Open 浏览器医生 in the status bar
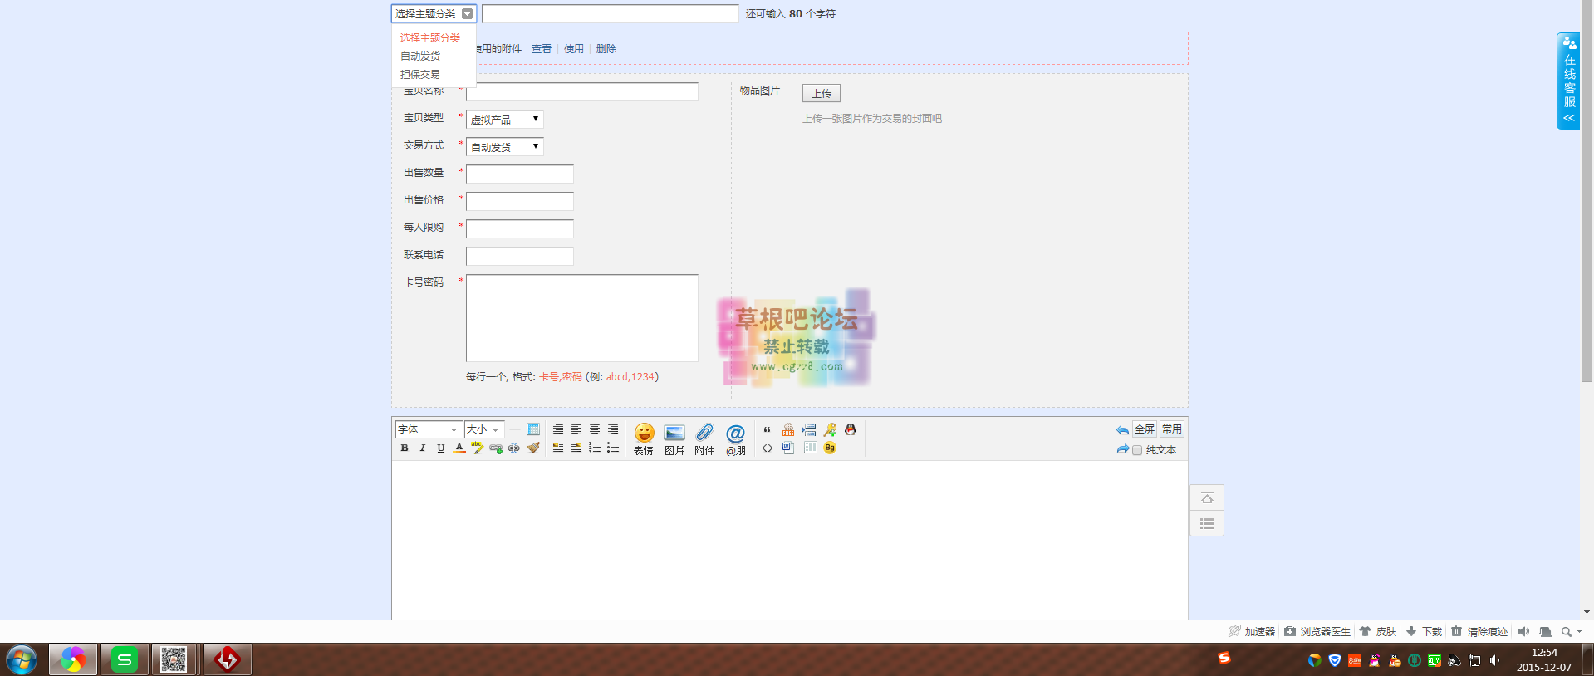 pos(1317,632)
